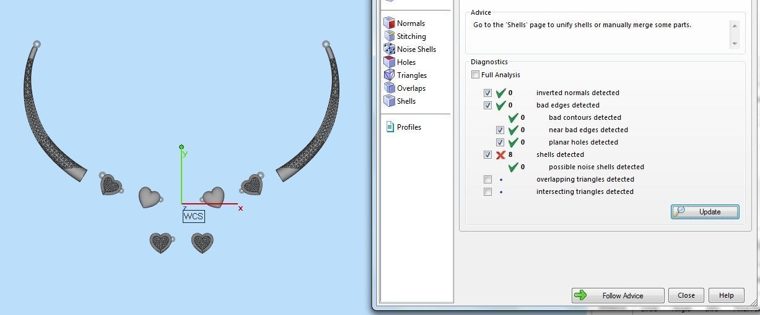Select the Profiles list item
760x315 pixels.
point(409,127)
